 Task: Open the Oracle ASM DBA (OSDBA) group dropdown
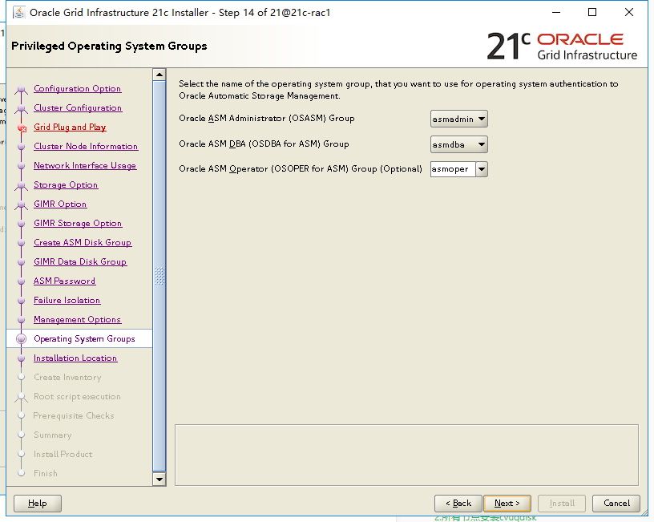(x=458, y=144)
